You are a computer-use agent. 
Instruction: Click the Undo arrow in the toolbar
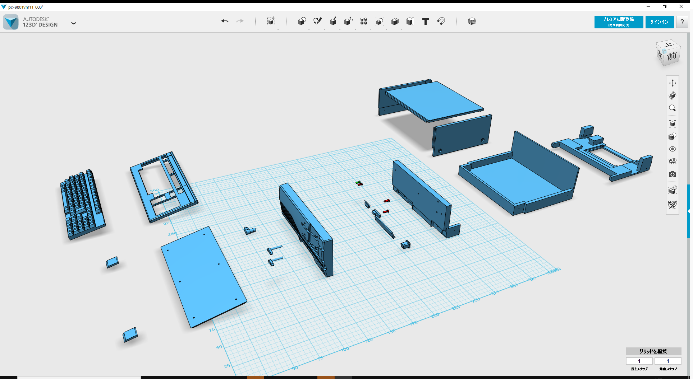[225, 22]
